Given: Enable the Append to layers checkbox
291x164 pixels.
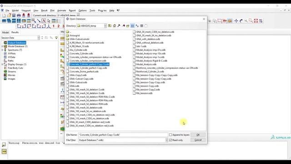Looking at the screenshot, I should [171, 135].
